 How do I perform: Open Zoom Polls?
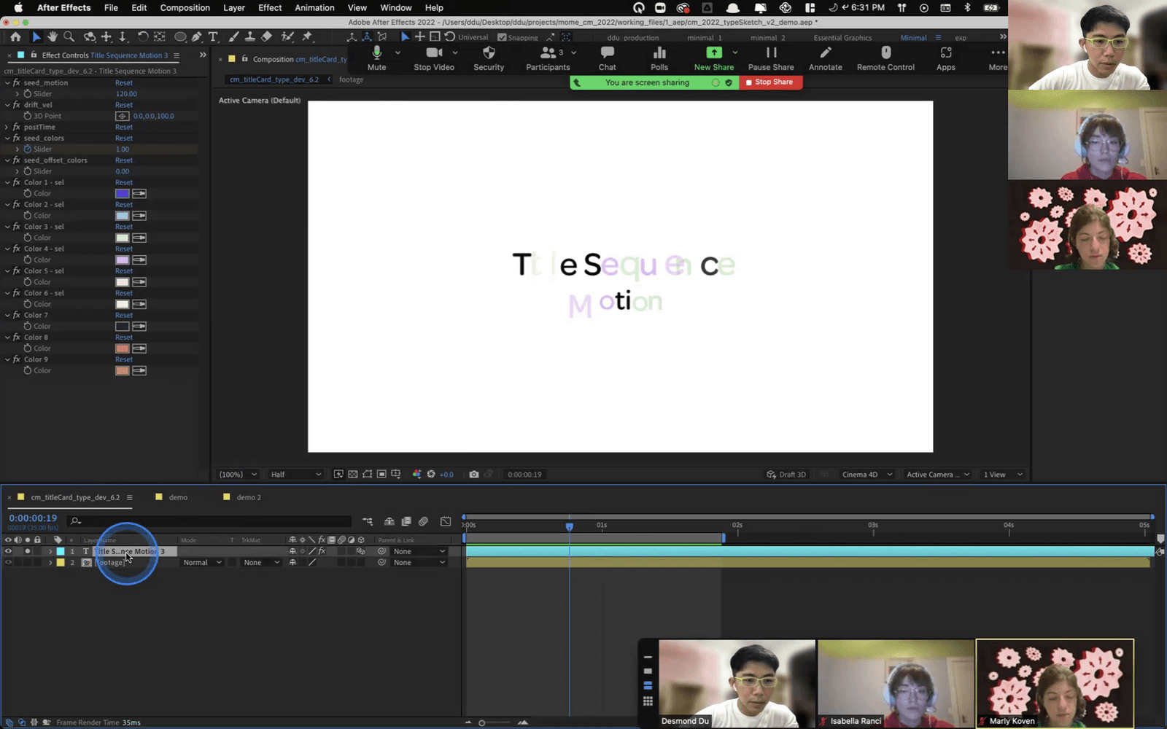coord(659,59)
